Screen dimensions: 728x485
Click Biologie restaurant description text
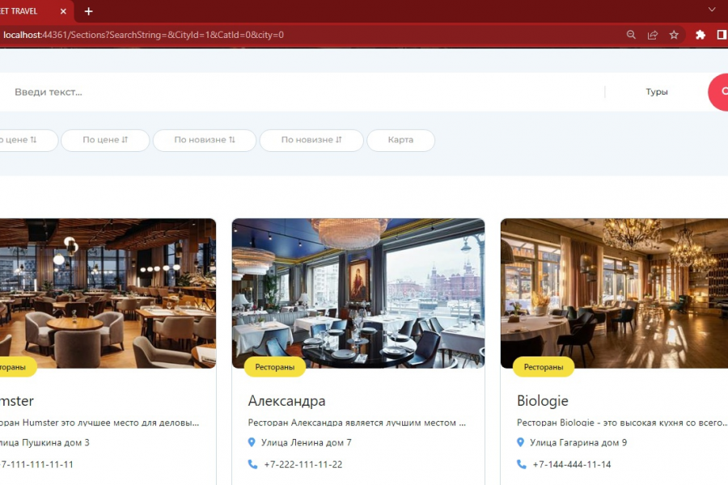coord(622,423)
